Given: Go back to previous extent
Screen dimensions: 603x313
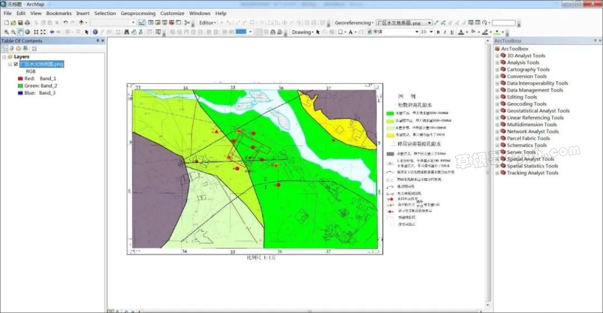Looking at the screenshot, I should pos(52,32).
